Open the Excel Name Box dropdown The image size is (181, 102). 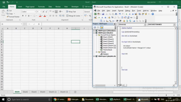[x=21, y=24]
